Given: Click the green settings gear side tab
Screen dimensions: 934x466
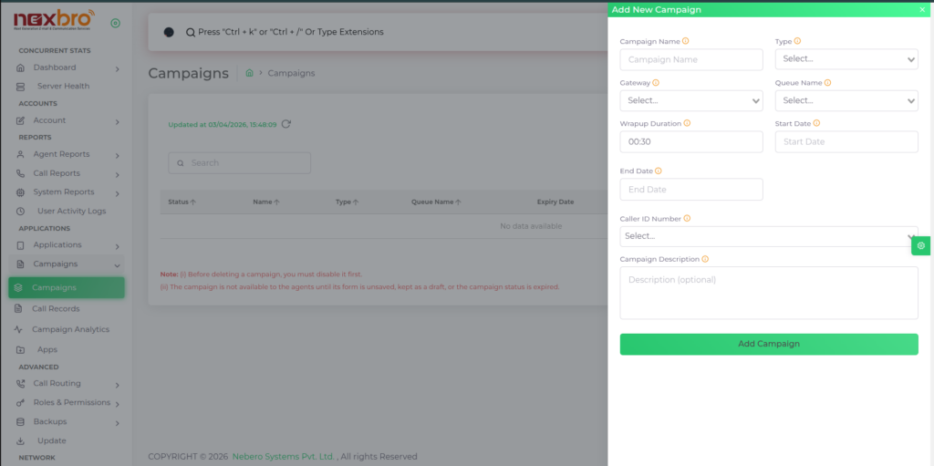Looking at the screenshot, I should [x=921, y=245].
